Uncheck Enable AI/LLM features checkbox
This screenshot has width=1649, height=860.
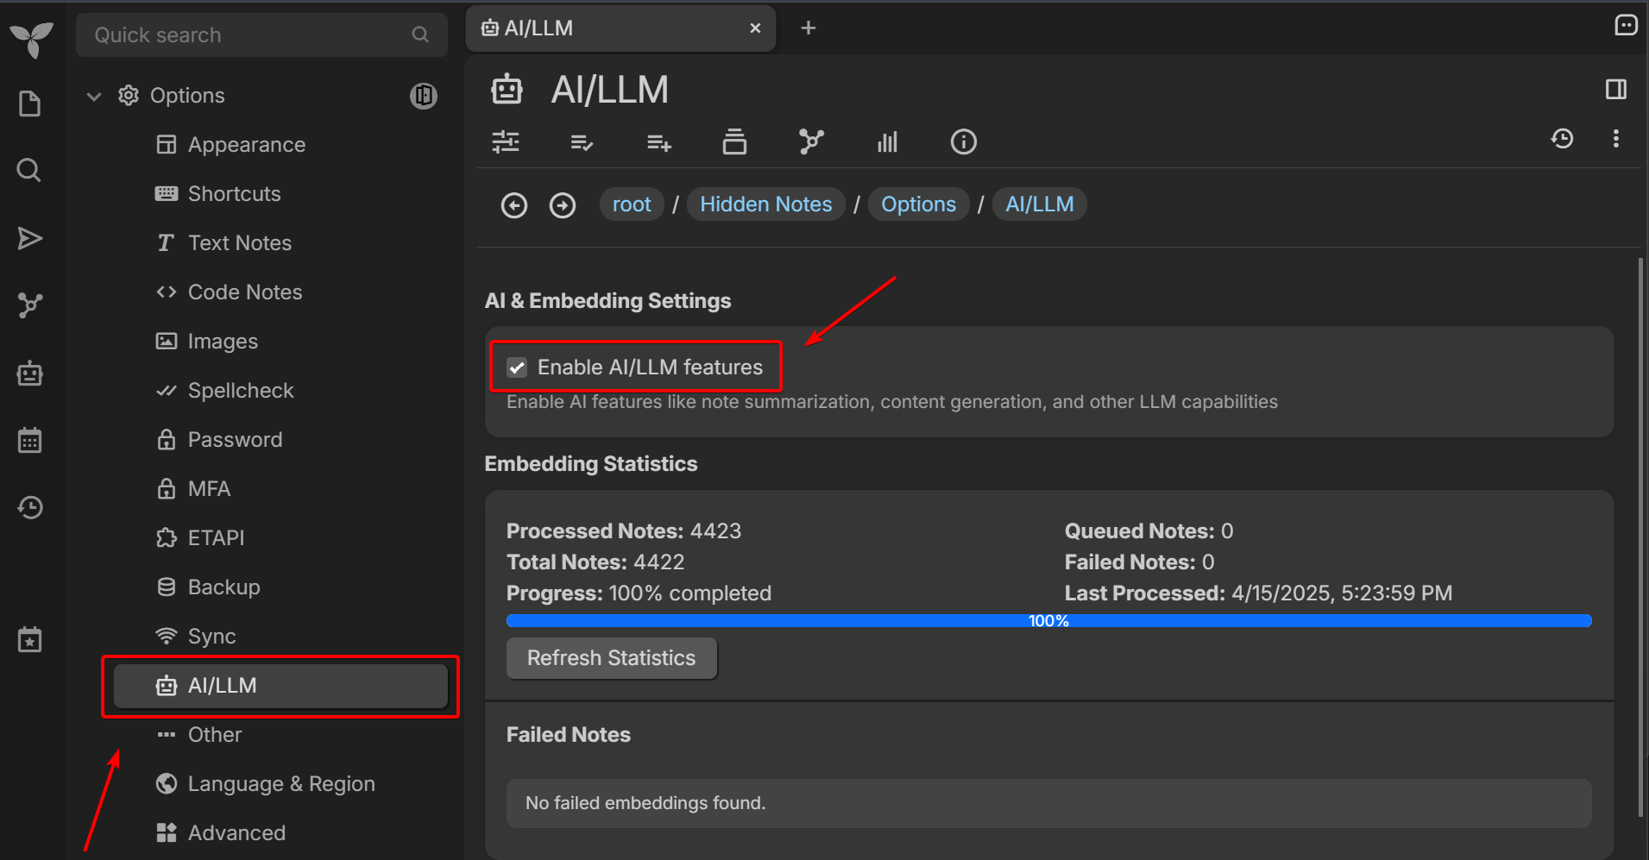click(517, 367)
